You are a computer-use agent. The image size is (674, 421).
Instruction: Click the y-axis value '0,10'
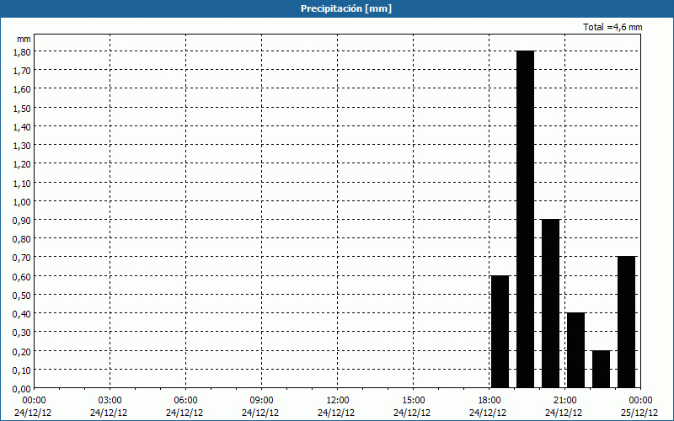(x=23, y=370)
